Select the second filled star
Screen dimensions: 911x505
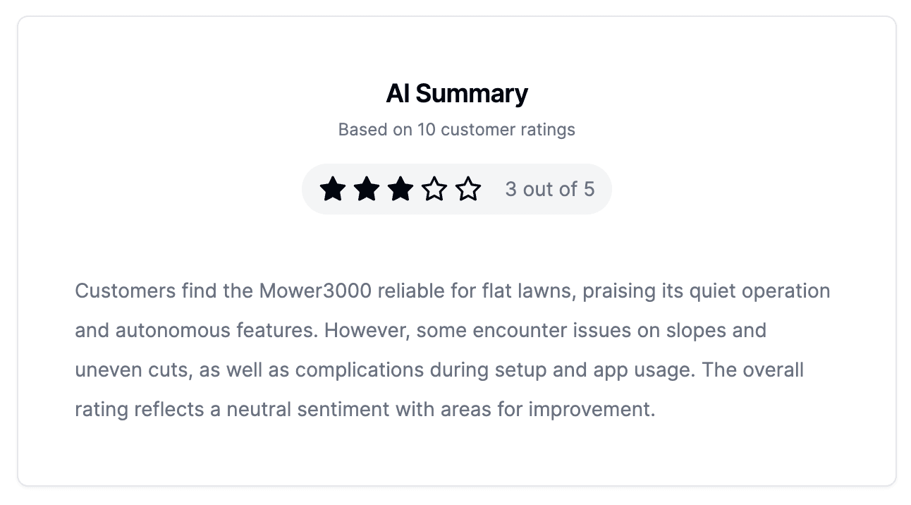click(x=367, y=189)
